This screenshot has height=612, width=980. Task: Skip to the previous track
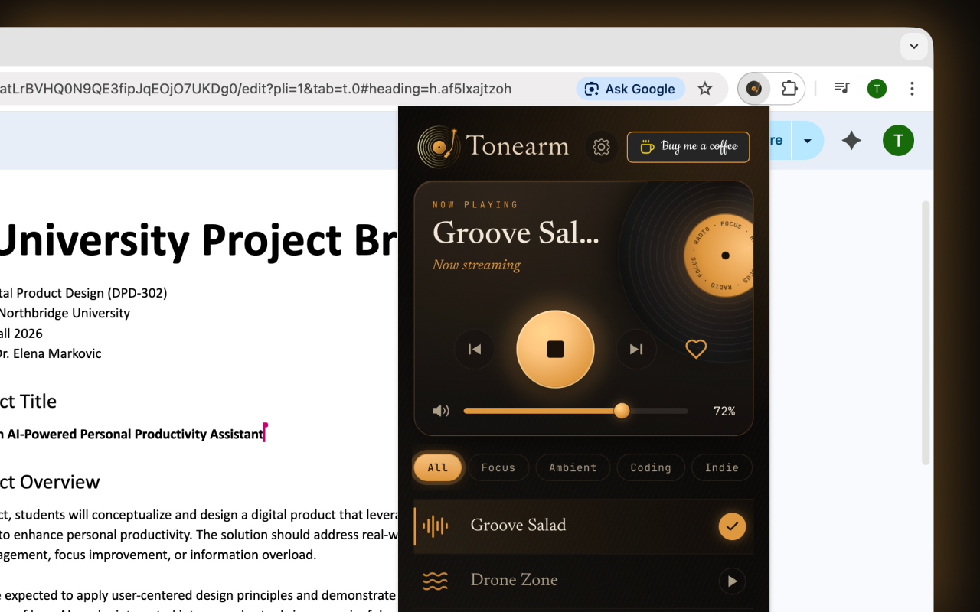coord(474,349)
